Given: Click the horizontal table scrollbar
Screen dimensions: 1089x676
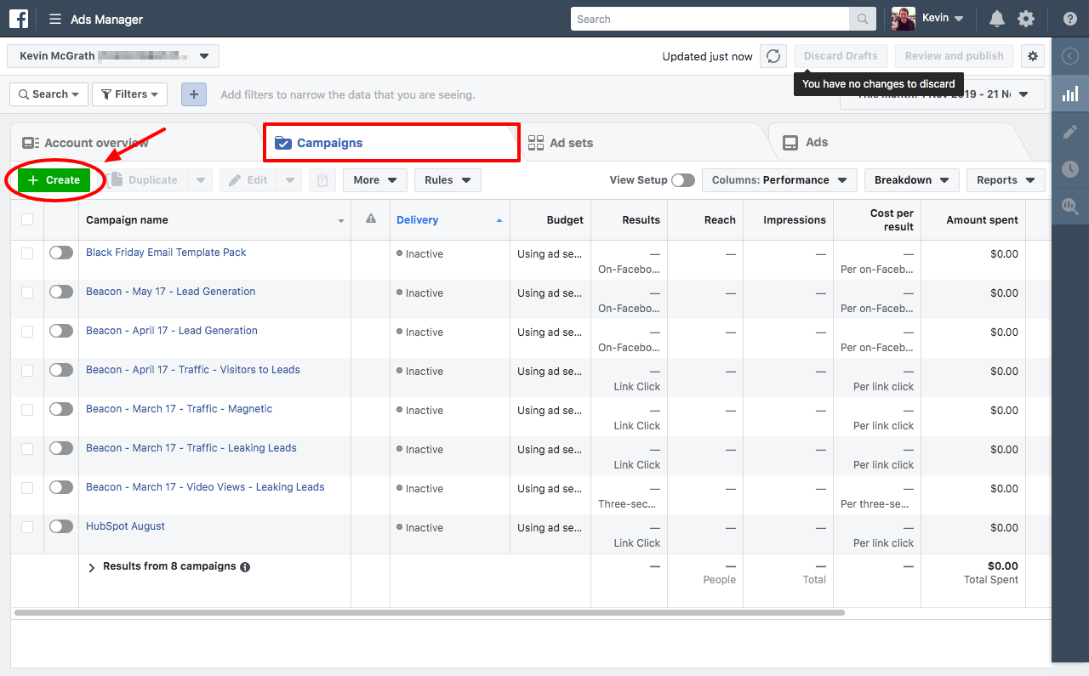Looking at the screenshot, I should [430, 612].
